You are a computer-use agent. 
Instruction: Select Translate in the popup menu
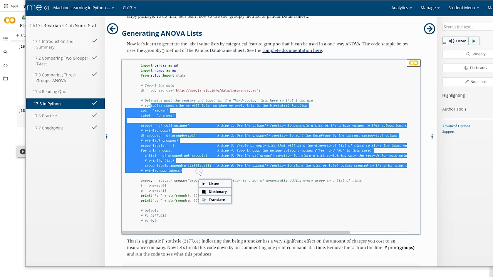pos(215,200)
